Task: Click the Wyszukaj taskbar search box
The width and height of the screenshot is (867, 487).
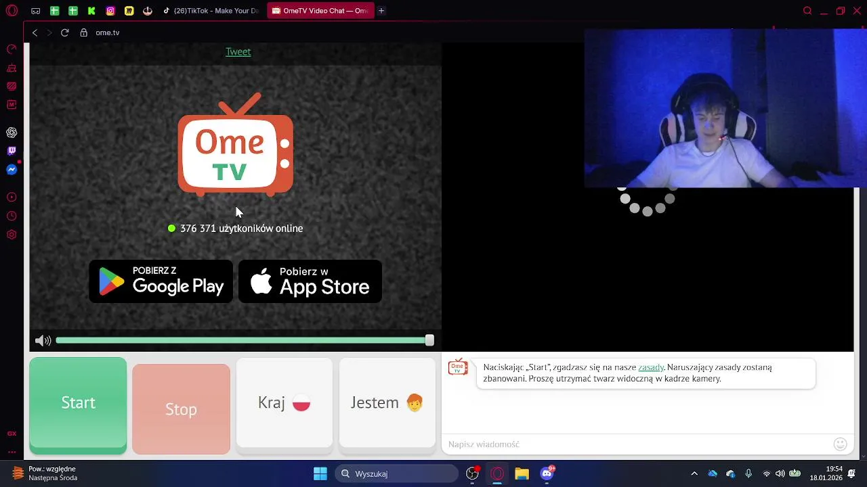Action: [397, 473]
